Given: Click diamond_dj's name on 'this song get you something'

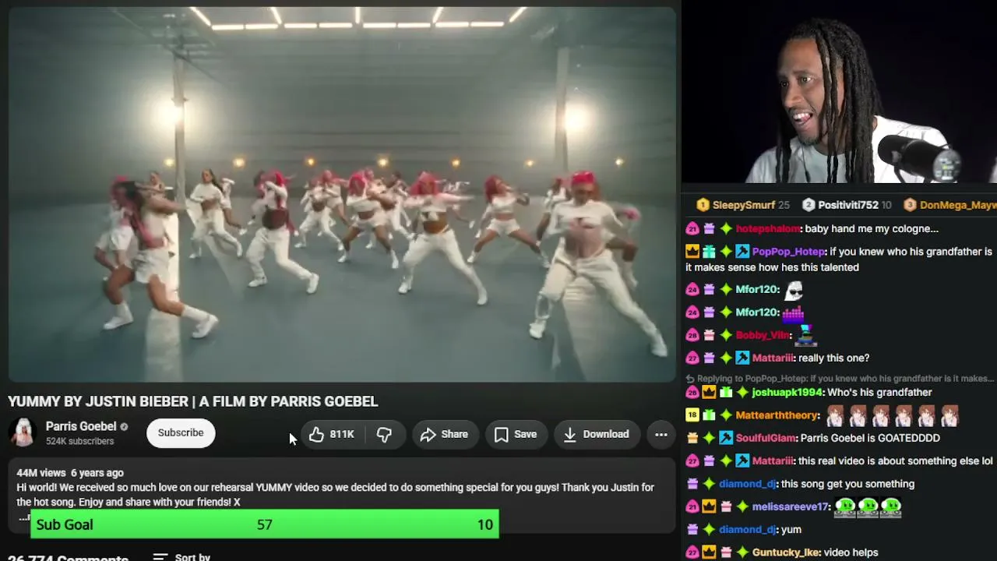Looking at the screenshot, I should 748,484.
